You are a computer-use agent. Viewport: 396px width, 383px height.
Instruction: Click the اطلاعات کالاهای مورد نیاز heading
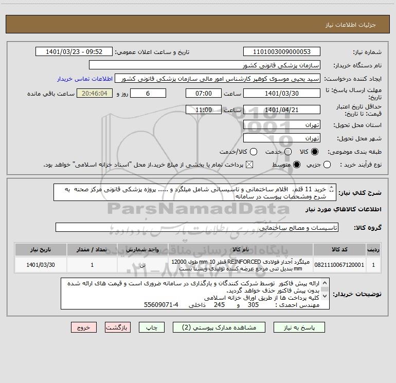344,209
